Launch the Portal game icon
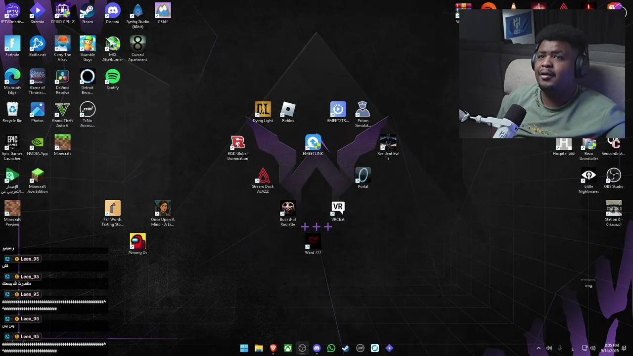 (x=363, y=178)
